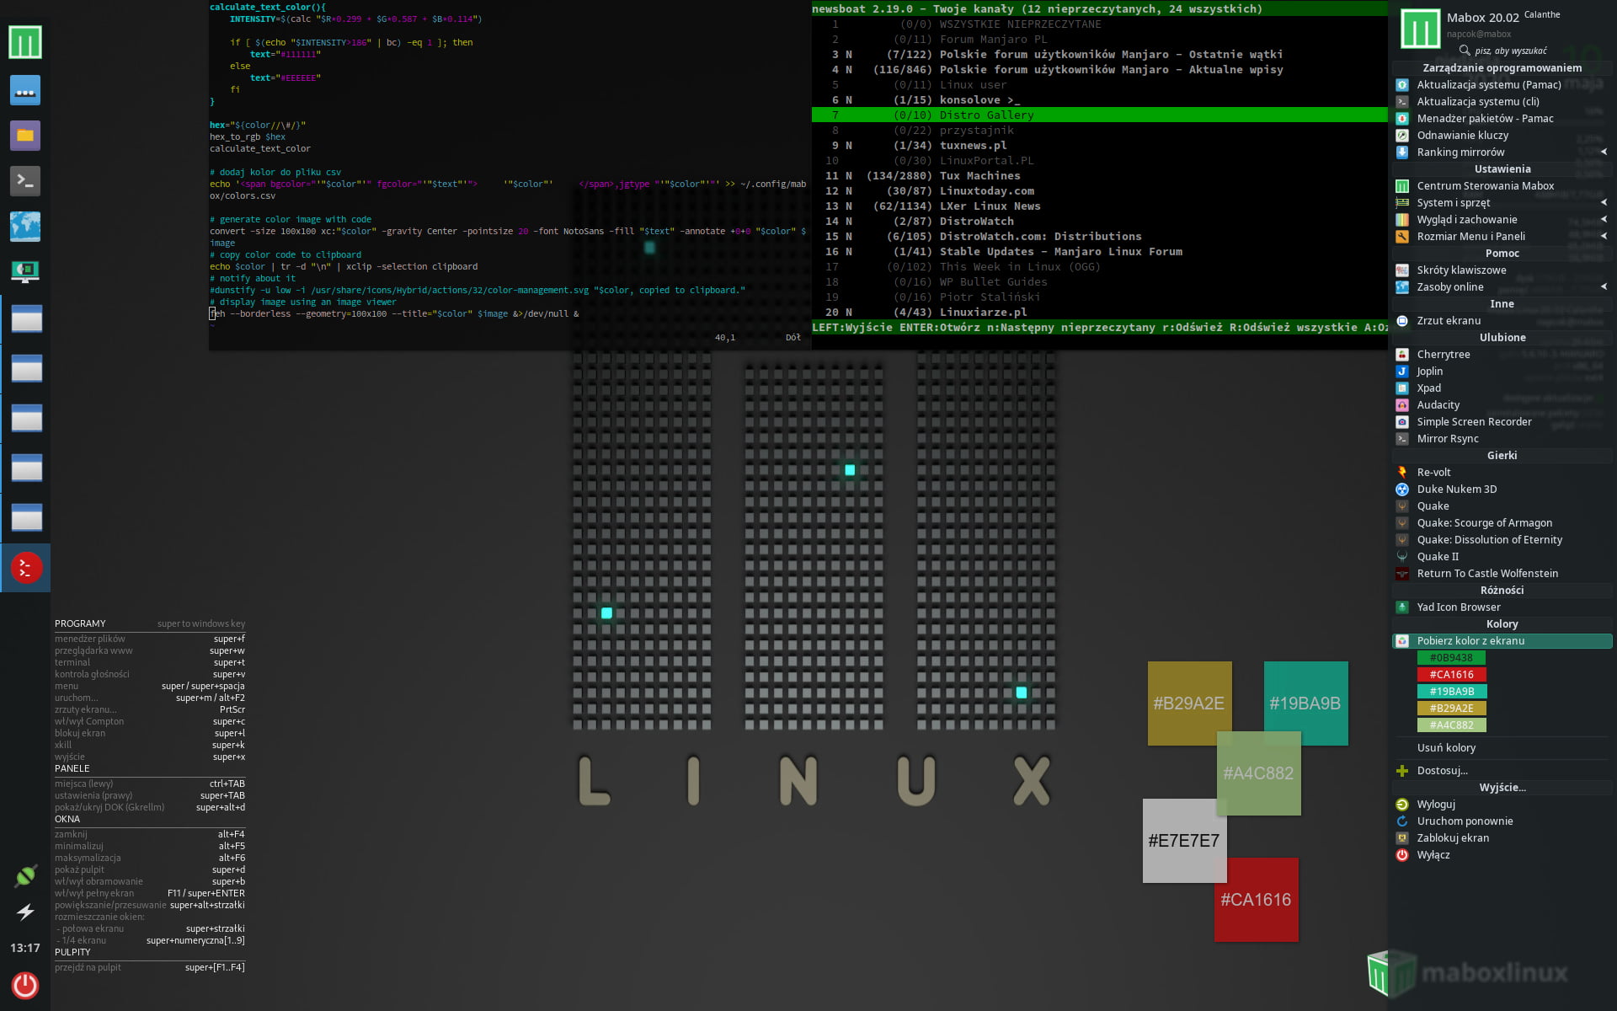Select Pobierz kolor z ekranu entry
The image size is (1617, 1011).
pos(1470,641)
